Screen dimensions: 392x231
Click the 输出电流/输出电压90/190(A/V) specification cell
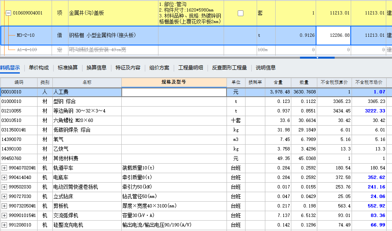point(174,225)
